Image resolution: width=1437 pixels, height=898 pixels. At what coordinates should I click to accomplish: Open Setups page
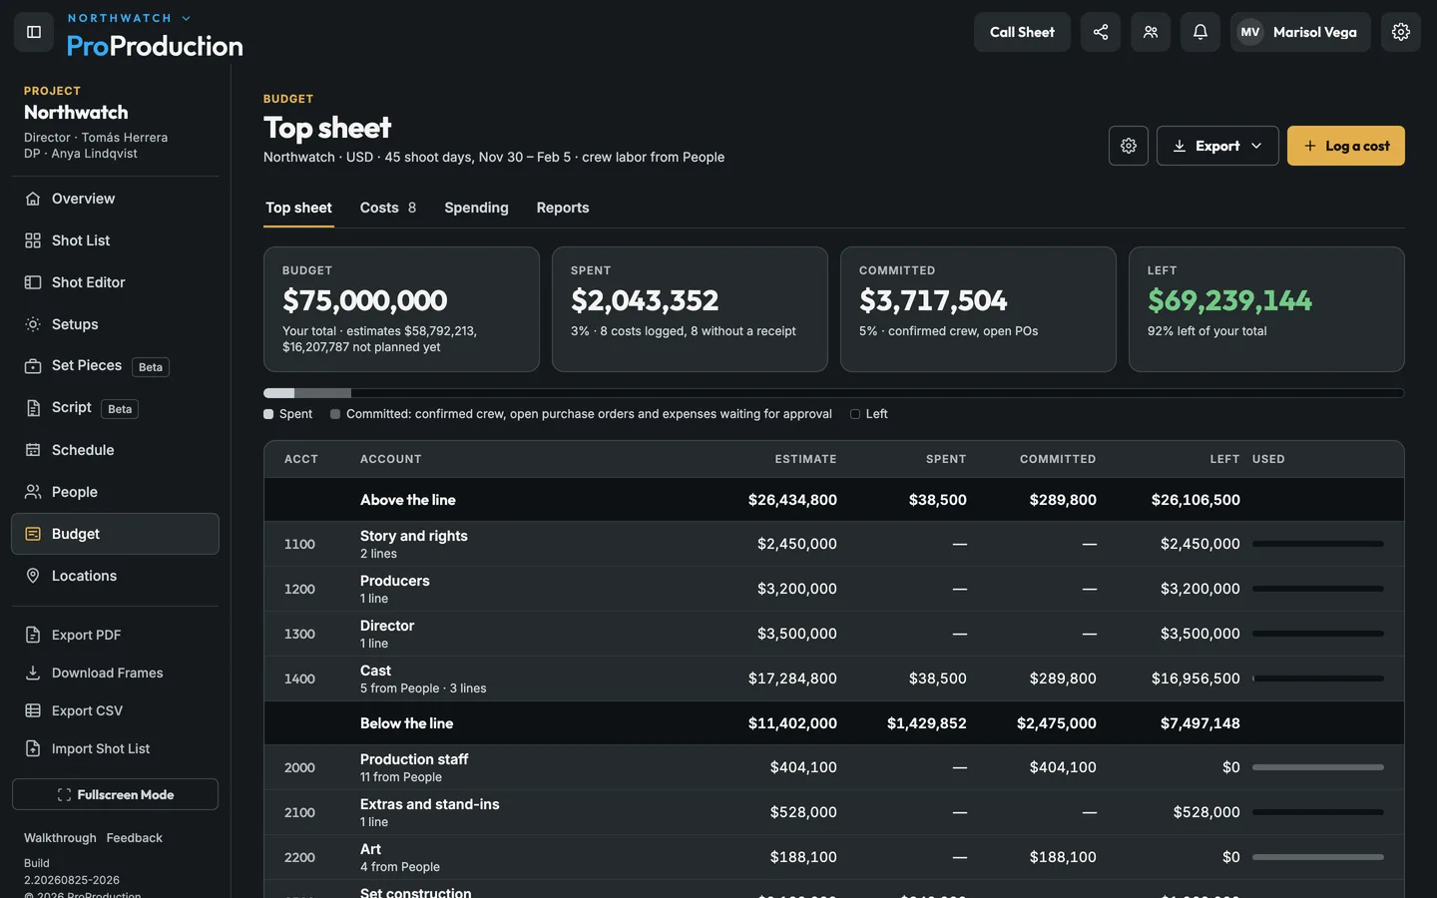point(115,324)
